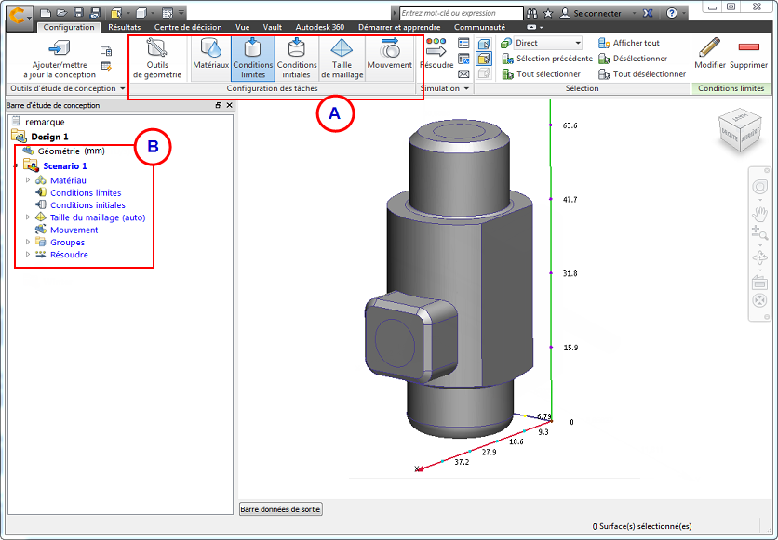The image size is (778, 540).
Task: Click the favorites star icon
Action: tap(548, 13)
